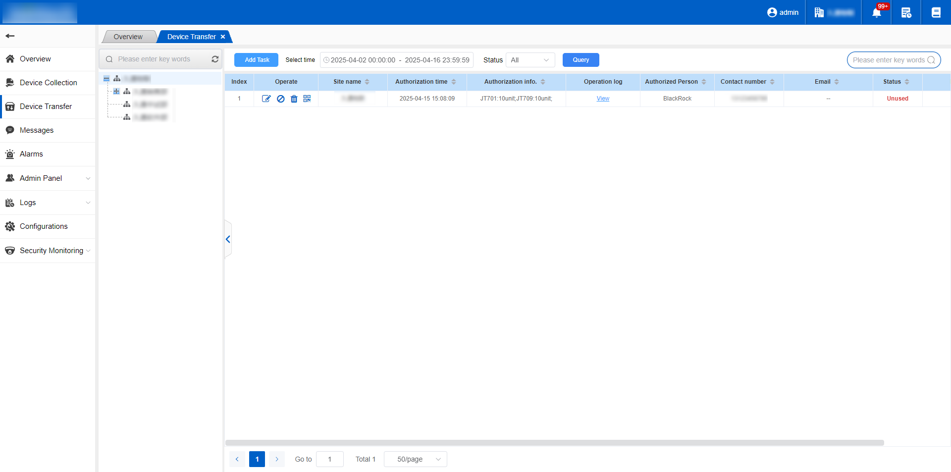Refresh the site tree with the refresh icon
The width and height of the screenshot is (951, 472).
(x=215, y=59)
